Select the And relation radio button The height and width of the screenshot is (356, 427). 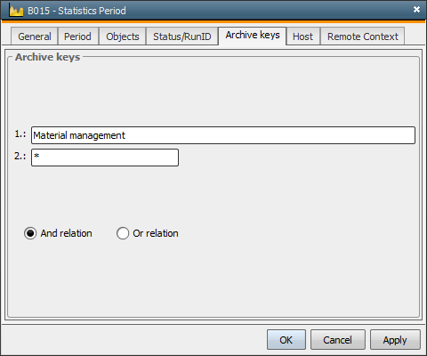[30, 233]
